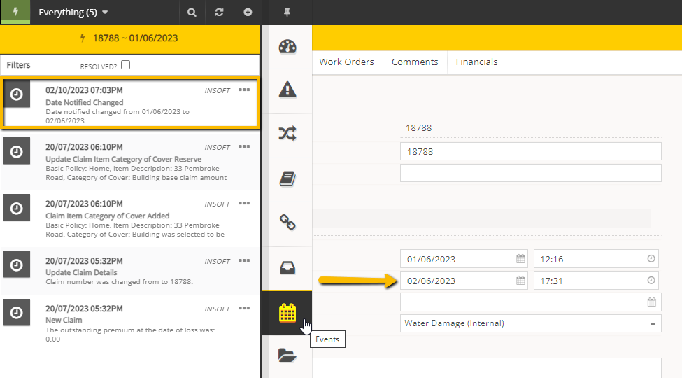Switch to the Work Orders tab
682x378 pixels.
347,62
